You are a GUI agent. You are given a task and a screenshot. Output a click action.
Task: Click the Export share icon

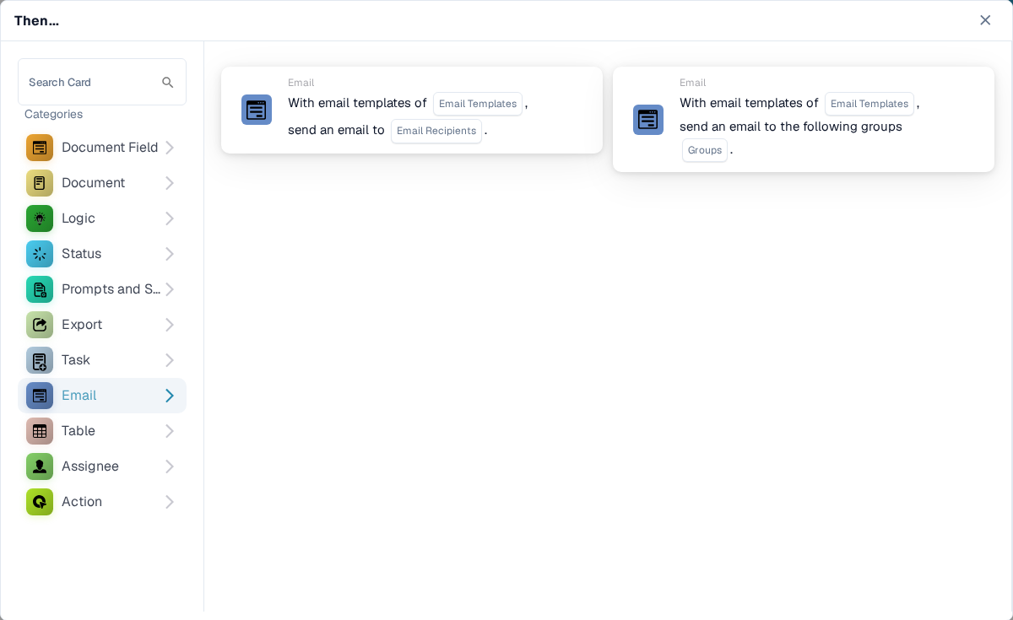[40, 325]
